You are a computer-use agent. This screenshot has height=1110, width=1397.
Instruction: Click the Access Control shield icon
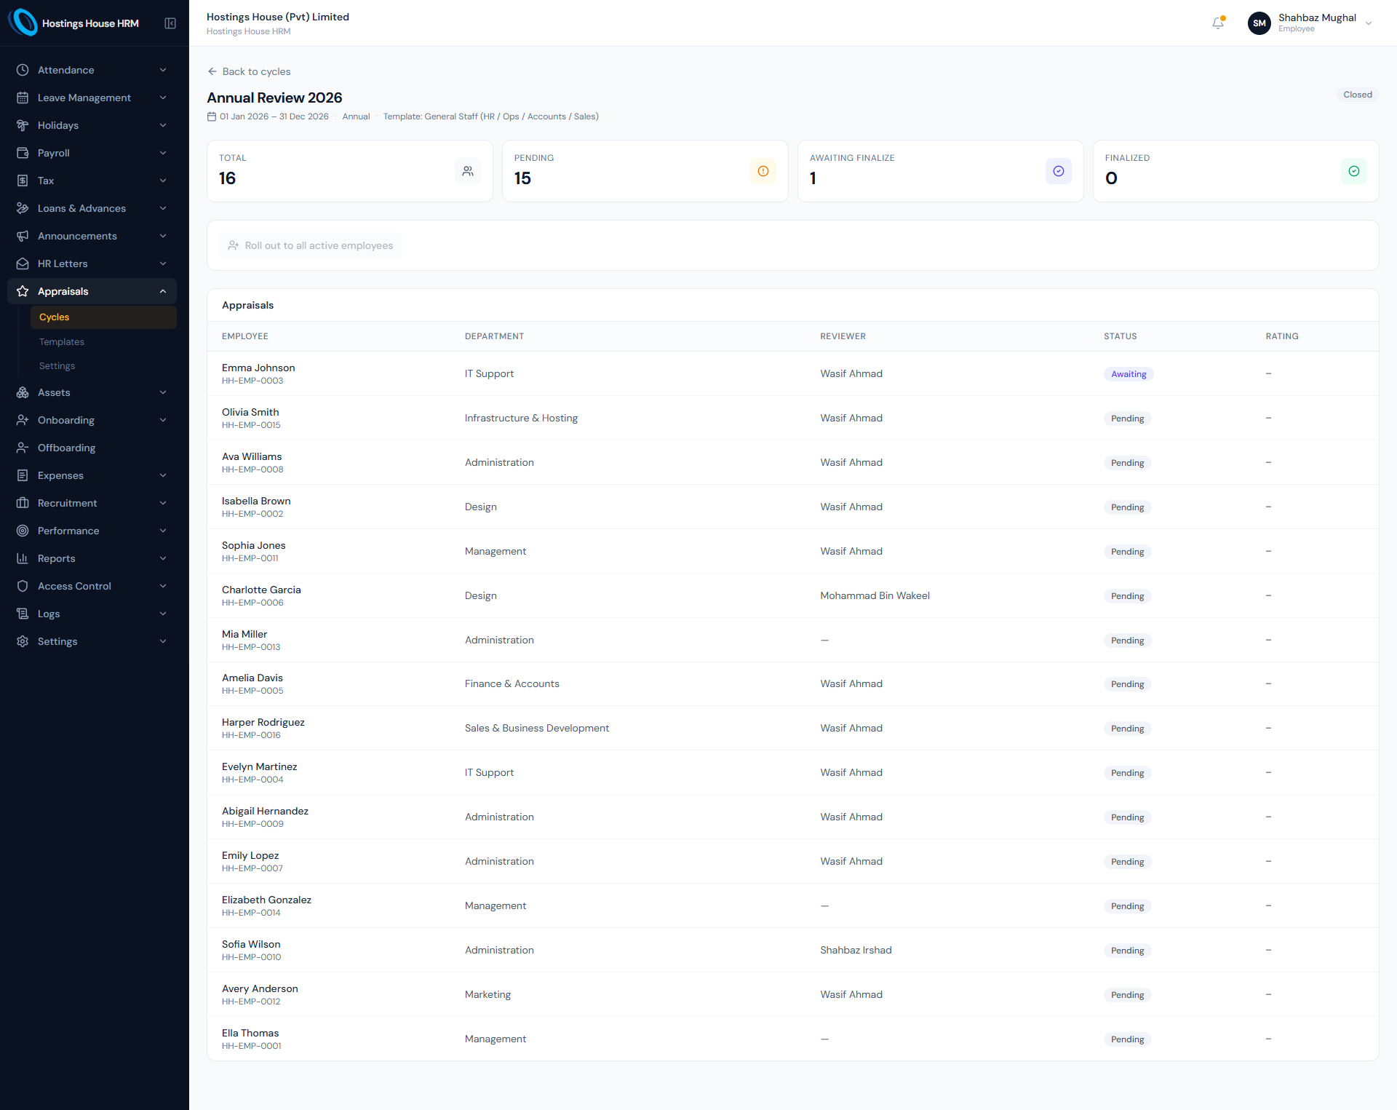coord(23,586)
